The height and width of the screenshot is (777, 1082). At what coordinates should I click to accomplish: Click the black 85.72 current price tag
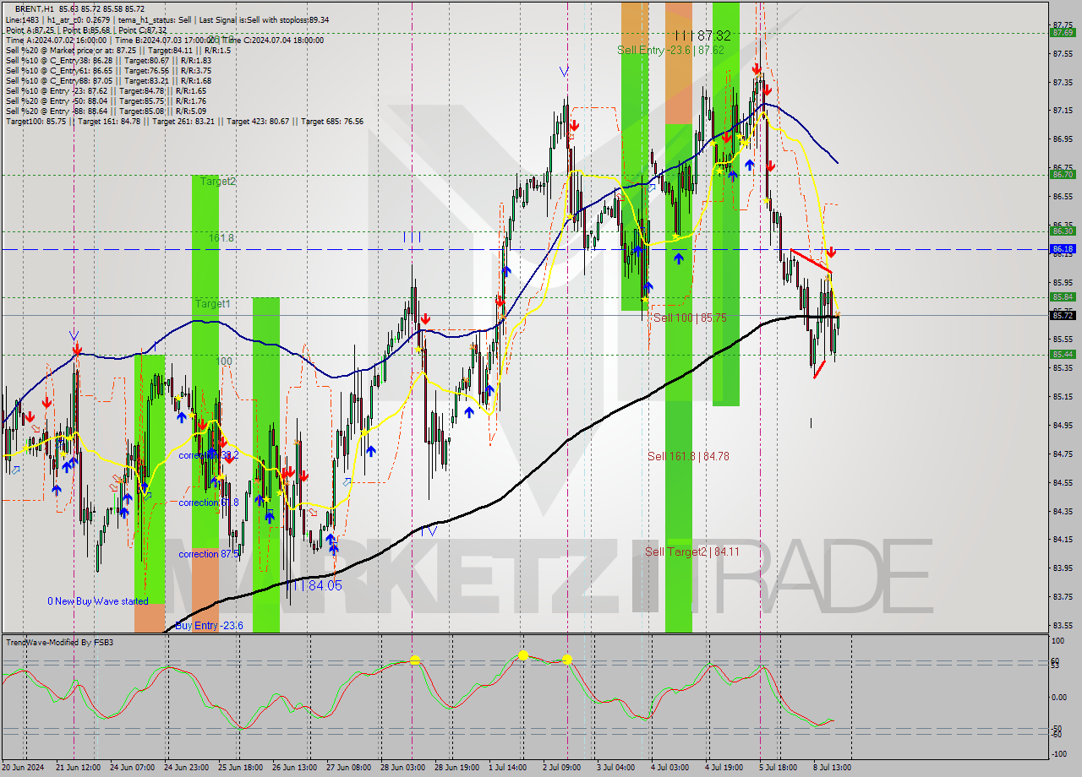(1063, 315)
